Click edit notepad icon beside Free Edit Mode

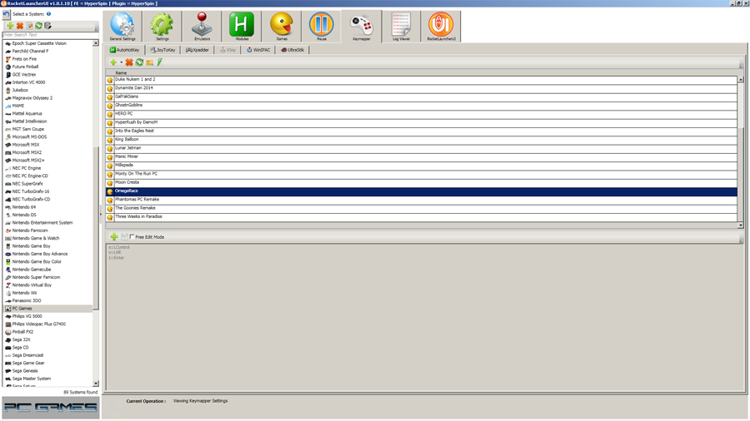124,236
